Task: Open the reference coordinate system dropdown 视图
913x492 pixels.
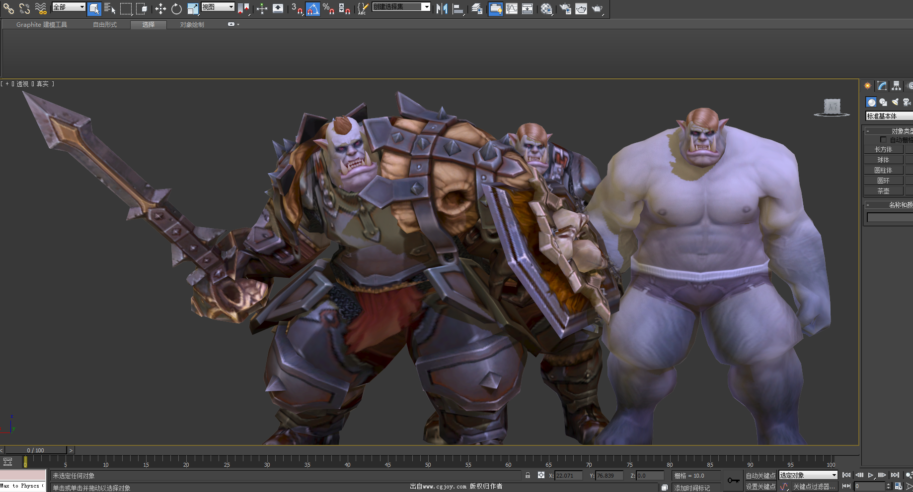Action: click(218, 7)
